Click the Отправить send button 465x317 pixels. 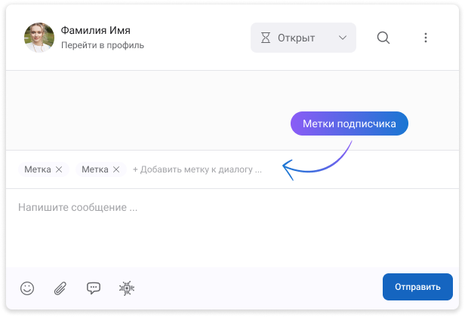[x=417, y=287]
